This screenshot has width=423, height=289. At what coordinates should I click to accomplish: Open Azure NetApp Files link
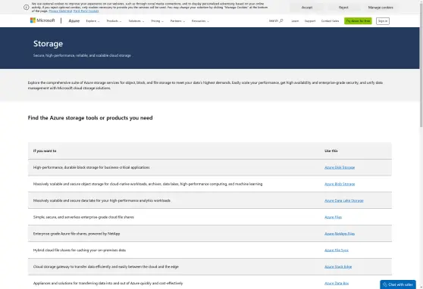(x=340, y=234)
